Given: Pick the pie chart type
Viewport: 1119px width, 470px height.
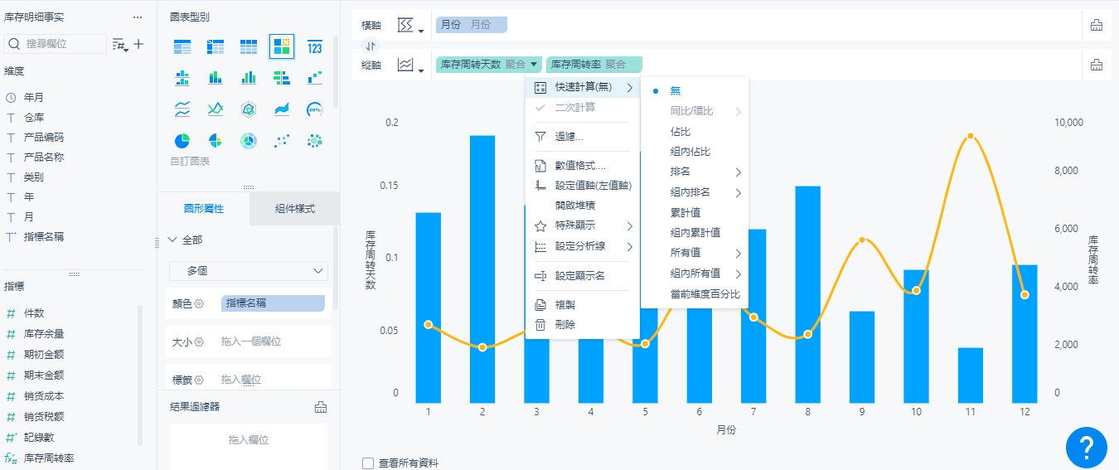Looking at the screenshot, I should click(182, 140).
